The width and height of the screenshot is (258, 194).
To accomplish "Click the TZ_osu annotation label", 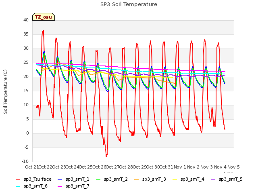I will tap(44, 17).
